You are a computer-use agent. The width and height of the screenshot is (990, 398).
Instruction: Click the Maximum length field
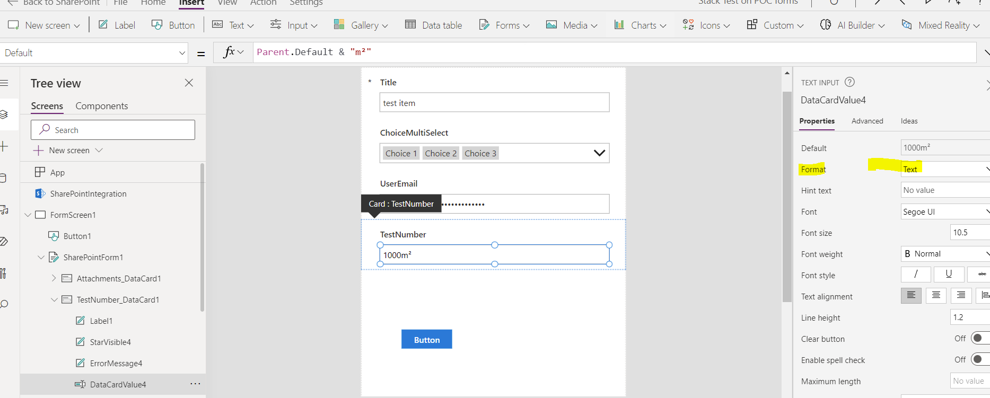[x=970, y=381]
